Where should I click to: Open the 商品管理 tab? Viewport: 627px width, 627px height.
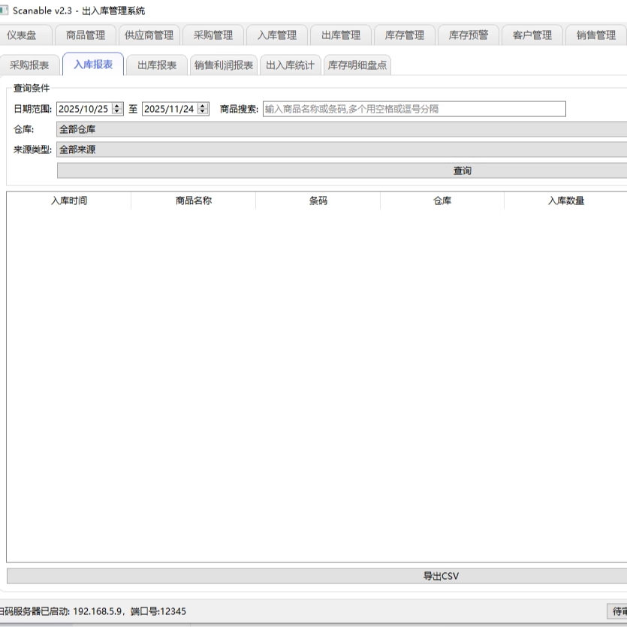pos(85,35)
